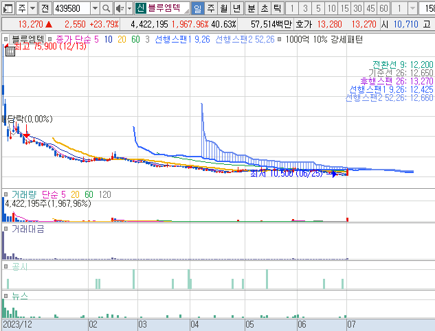The image size is (435, 331).
Task: Select the 15 interval button
Action: click(x=344, y=9)
